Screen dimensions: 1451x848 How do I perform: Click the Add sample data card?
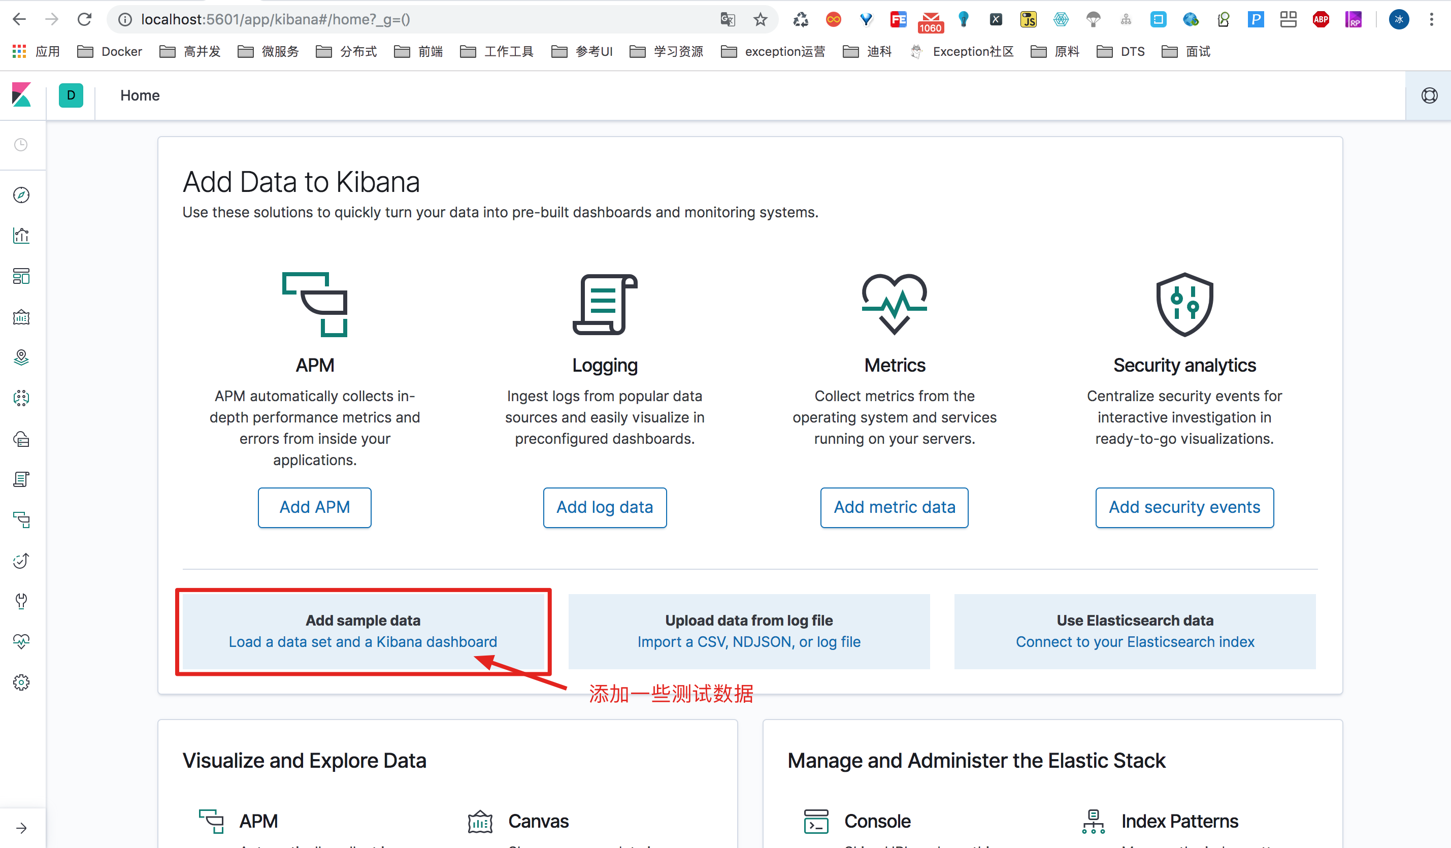tap(362, 631)
